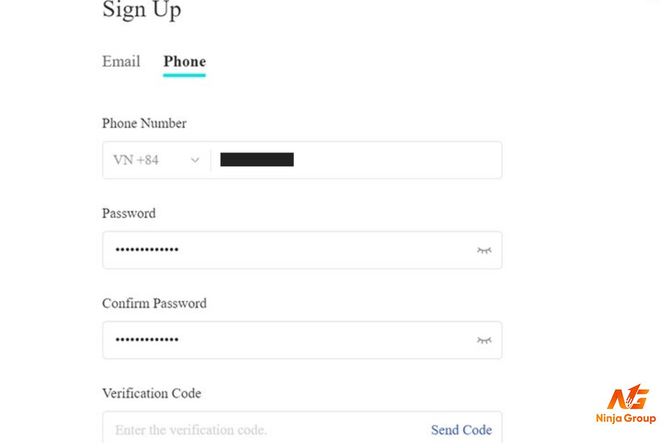Image resolution: width=664 pixels, height=443 pixels.
Task: Toggle visibility of the Confirm Password field
Action: click(x=484, y=340)
